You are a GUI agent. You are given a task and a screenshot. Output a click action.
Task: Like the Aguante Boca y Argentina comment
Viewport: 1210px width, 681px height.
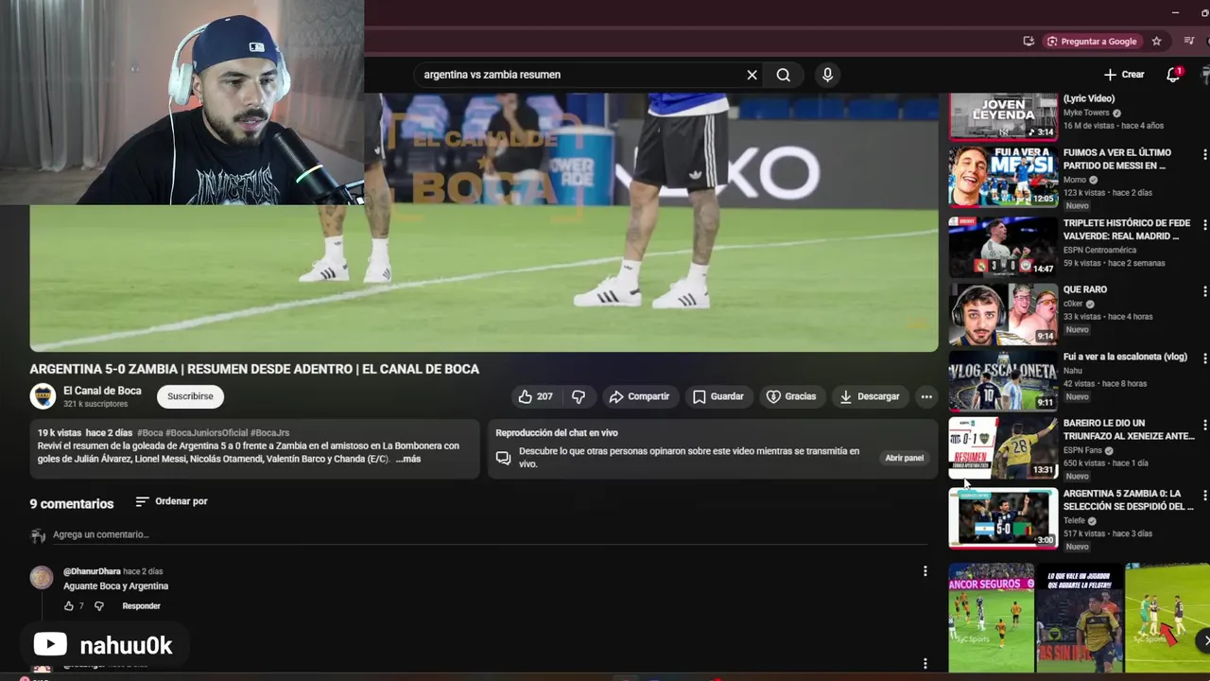click(x=68, y=606)
